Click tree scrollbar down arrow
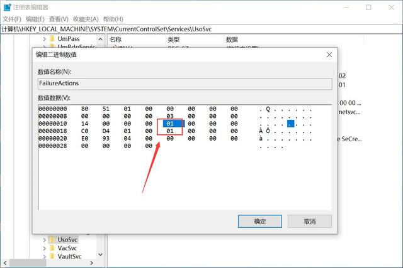Viewport: 403px width, 268px height. 101,255
